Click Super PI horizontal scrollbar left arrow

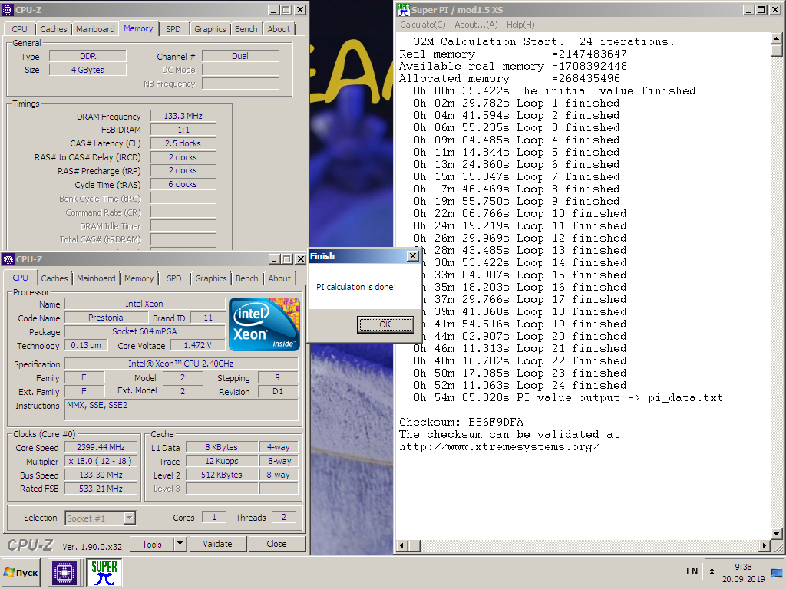[x=402, y=545]
